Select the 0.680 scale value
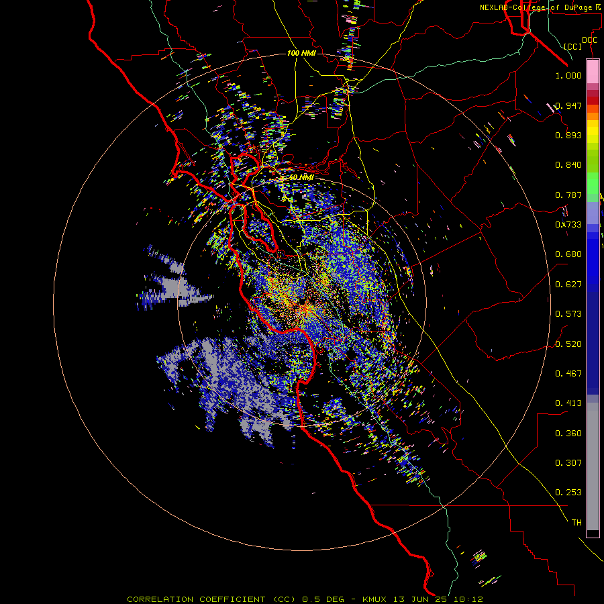 click(568, 254)
